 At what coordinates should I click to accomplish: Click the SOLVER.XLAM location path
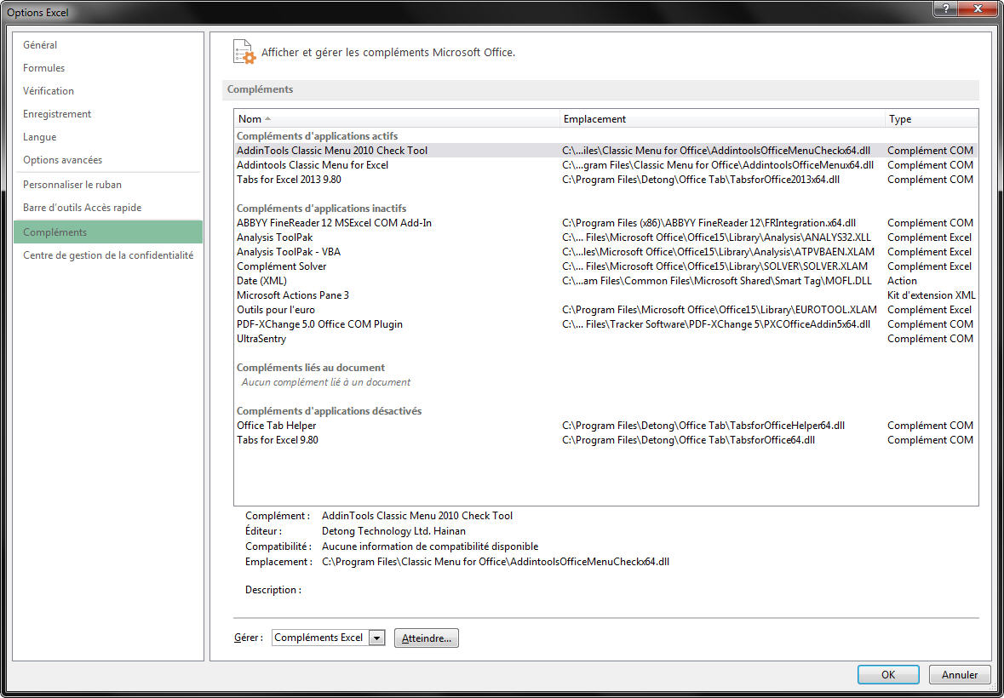pyautogui.click(x=715, y=266)
